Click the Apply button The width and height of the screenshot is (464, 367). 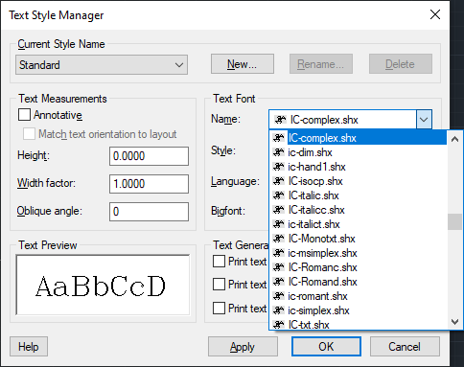click(243, 347)
